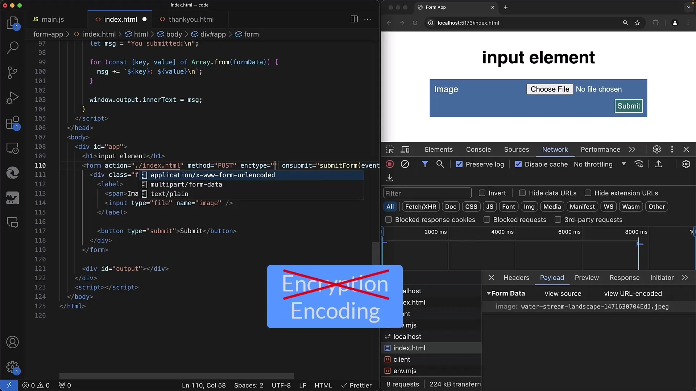
Task: Open DevTools customize three-dot menu
Action: pos(672,150)
